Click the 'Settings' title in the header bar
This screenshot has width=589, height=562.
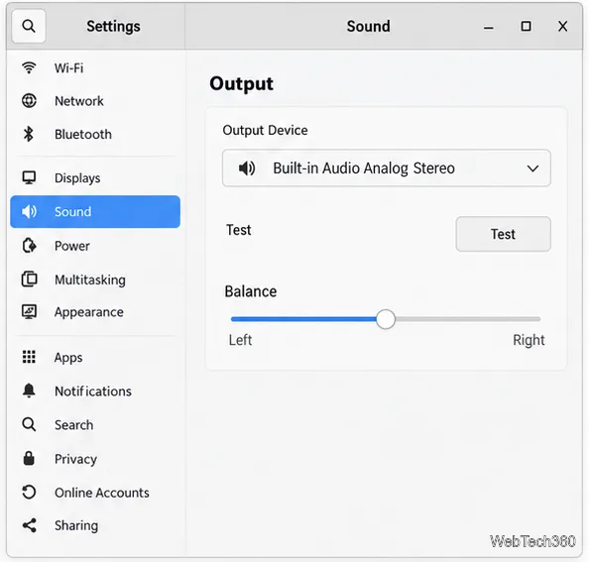(113, 27)
